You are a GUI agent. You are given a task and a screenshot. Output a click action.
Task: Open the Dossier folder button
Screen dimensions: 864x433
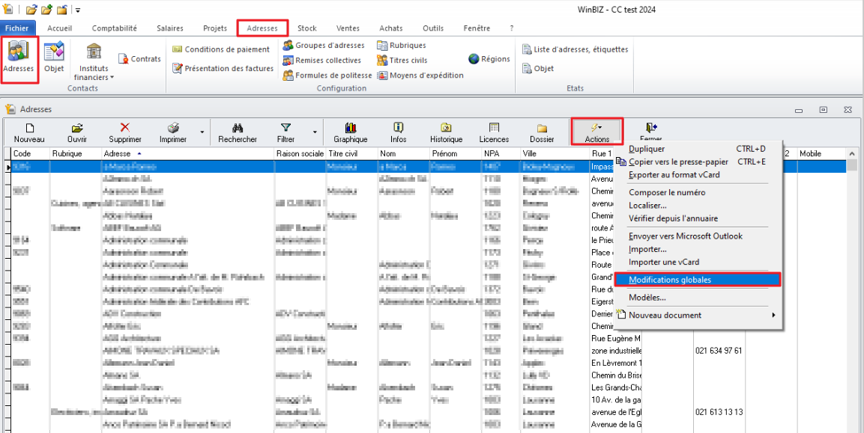point(543,132)
